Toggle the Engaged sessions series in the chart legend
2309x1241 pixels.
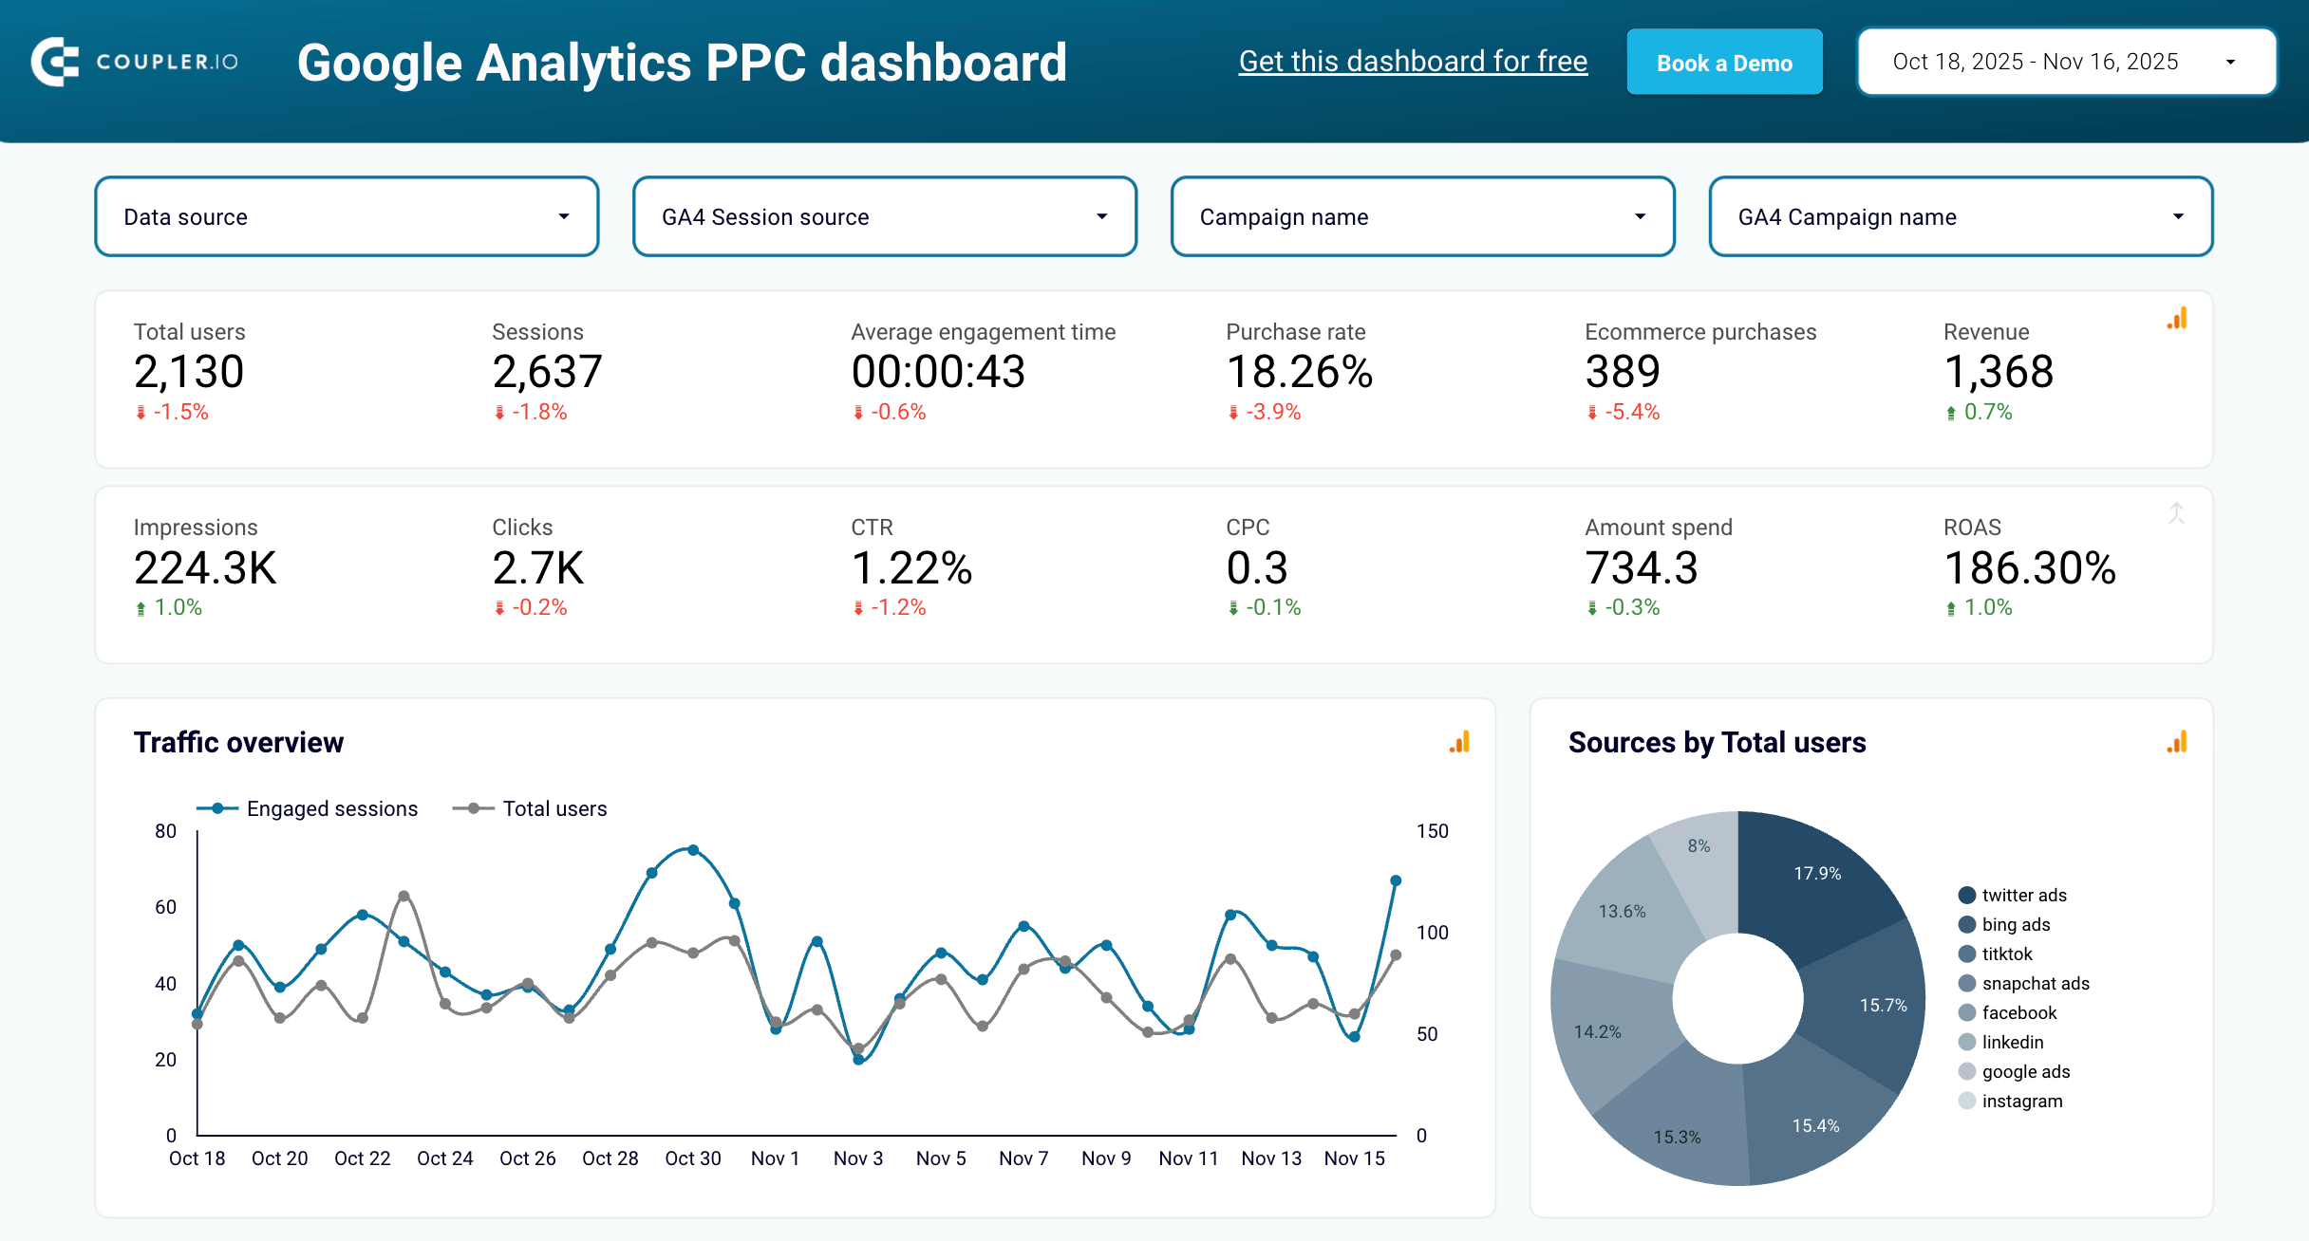[x=309, y=807]
